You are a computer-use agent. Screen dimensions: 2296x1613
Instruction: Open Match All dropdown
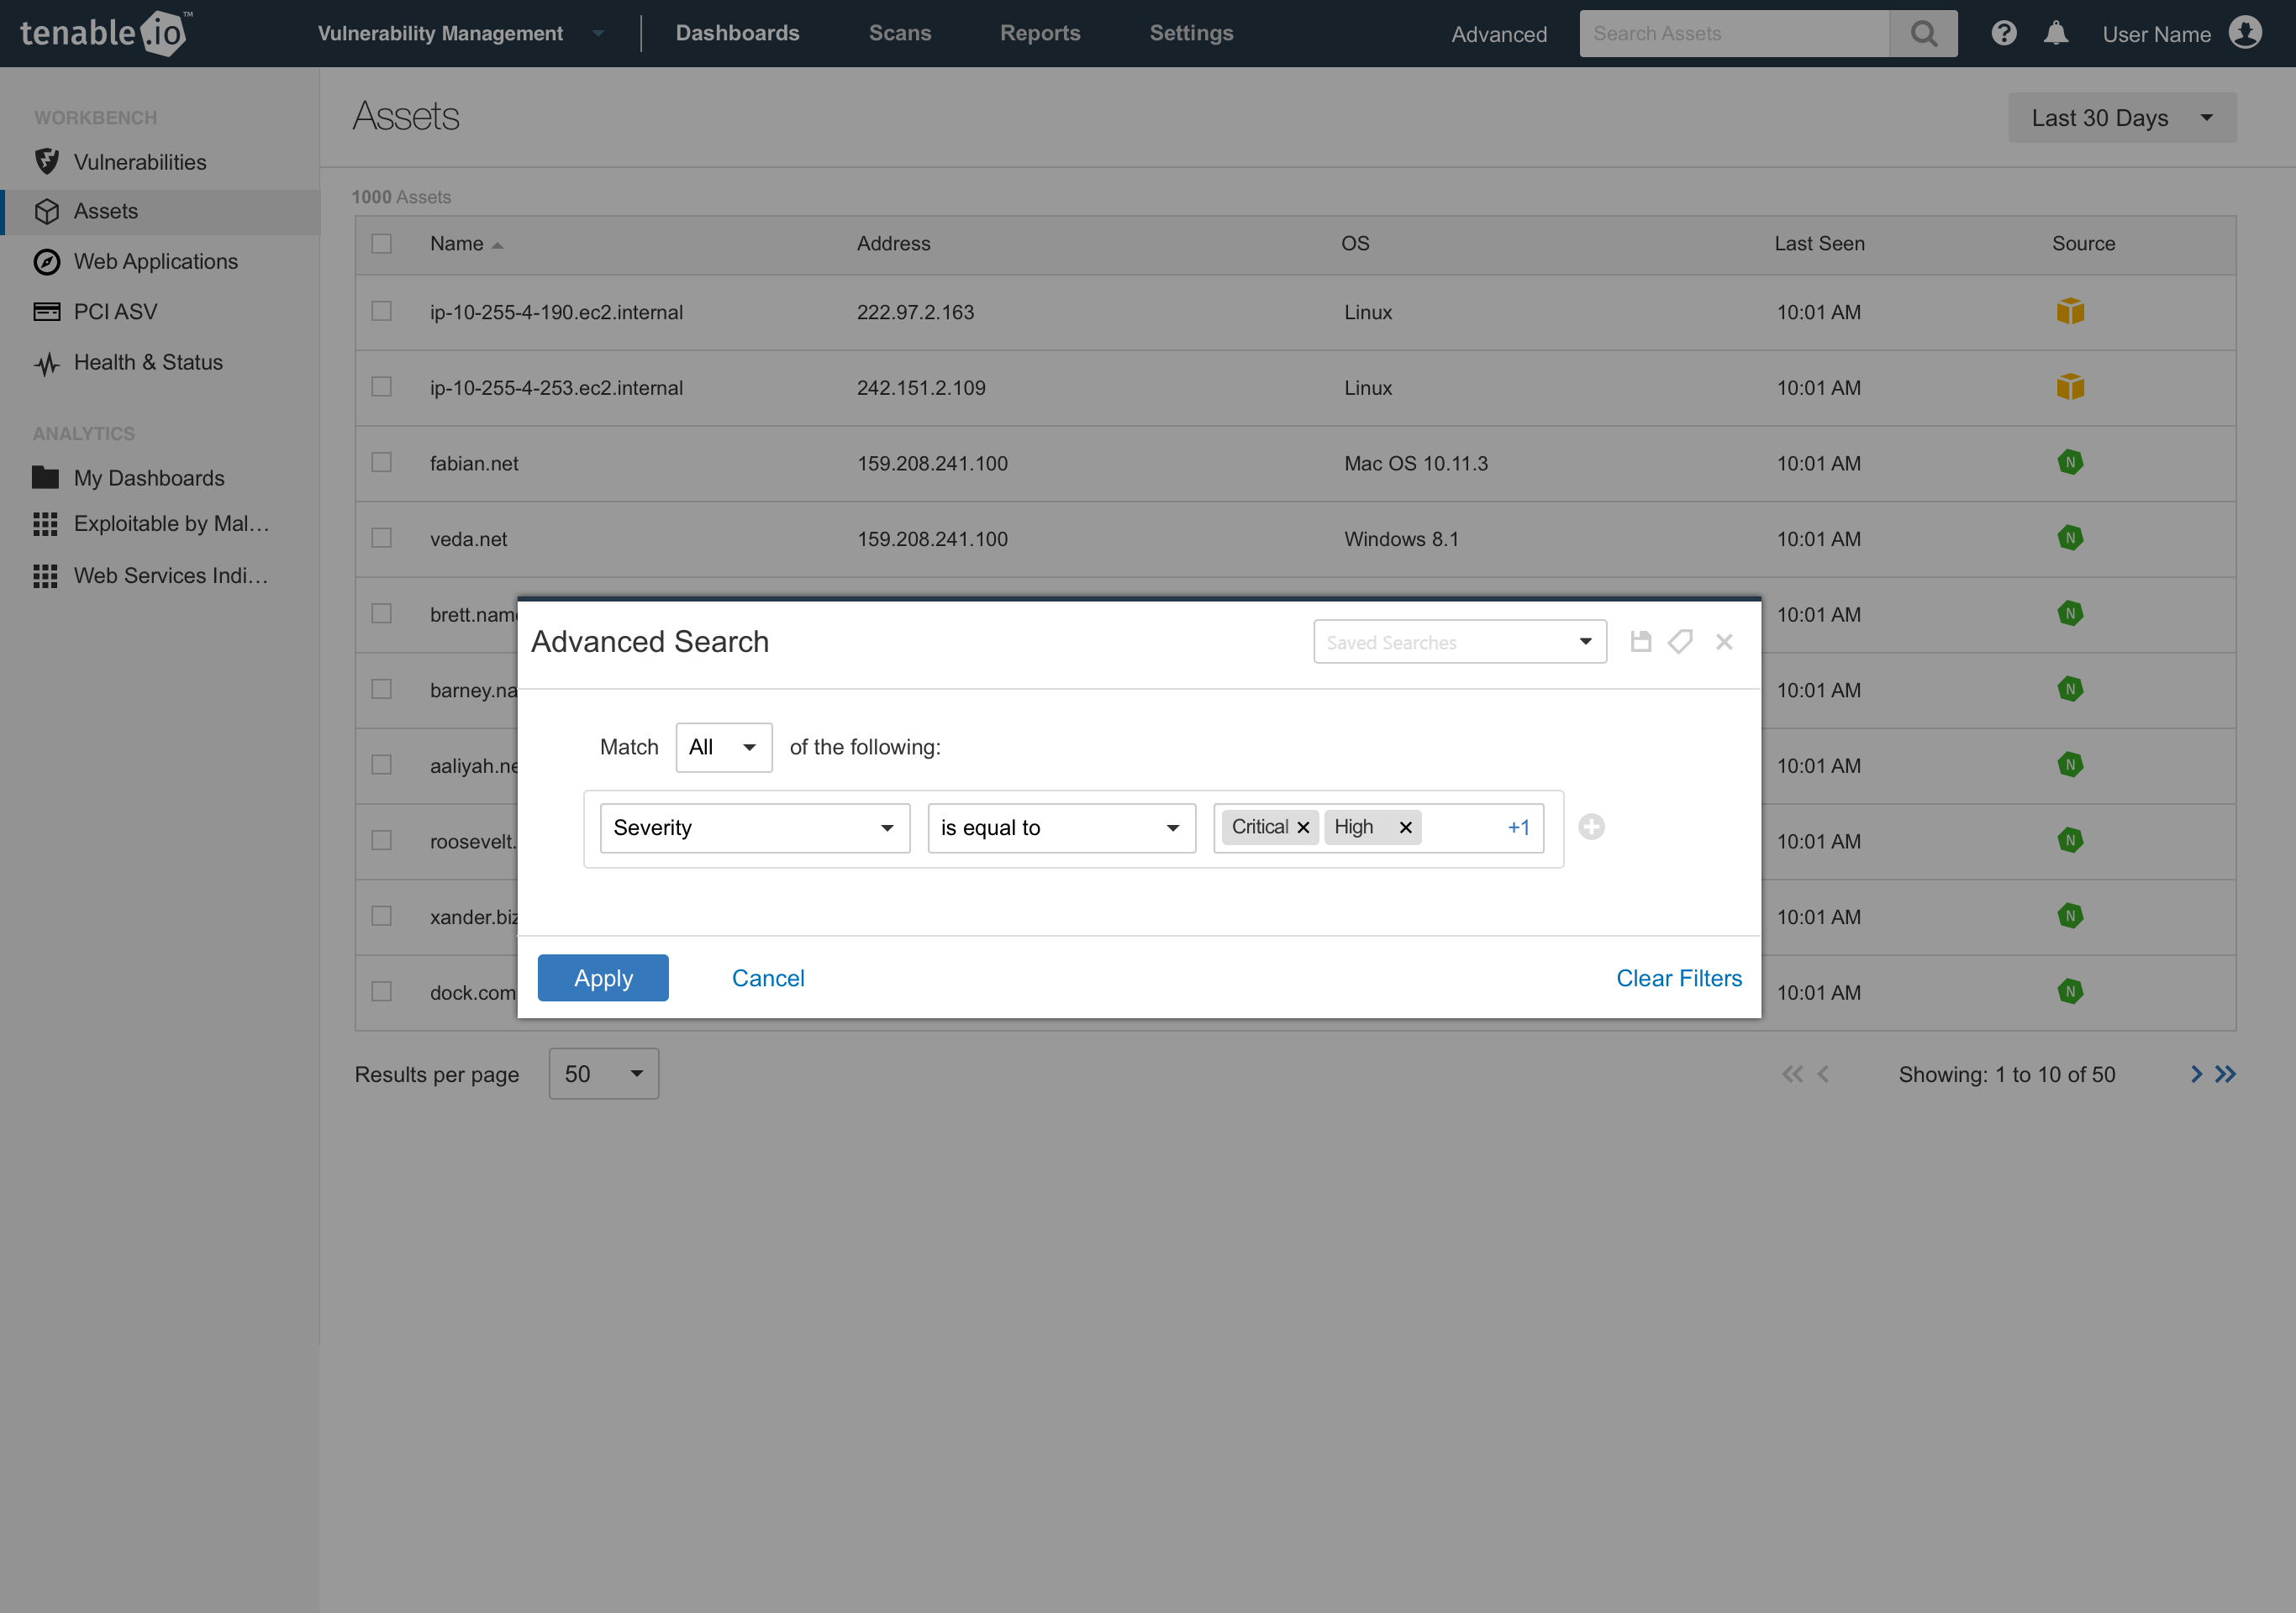tap(723, 748)
